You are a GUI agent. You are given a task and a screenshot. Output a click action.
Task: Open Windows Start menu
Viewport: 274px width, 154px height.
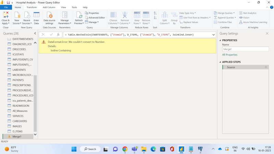(x=74, y=149)
